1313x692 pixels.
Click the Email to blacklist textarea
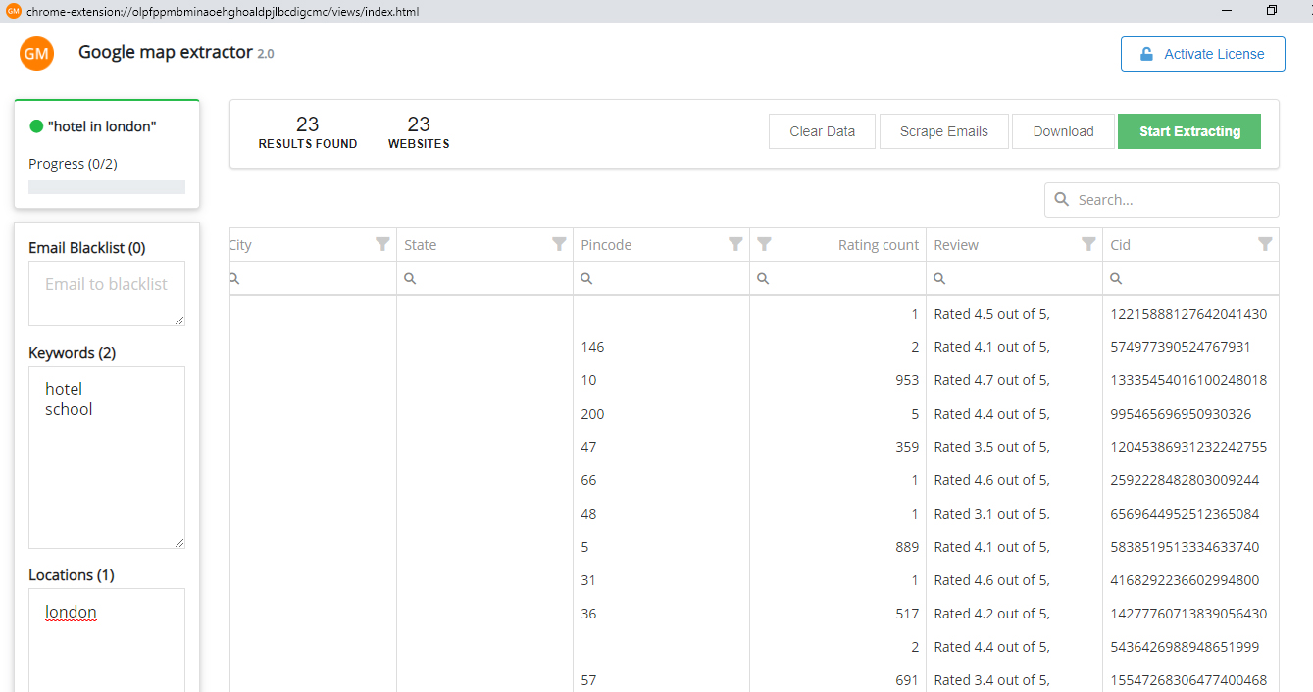pyautogui.click(x=107, y=293)
